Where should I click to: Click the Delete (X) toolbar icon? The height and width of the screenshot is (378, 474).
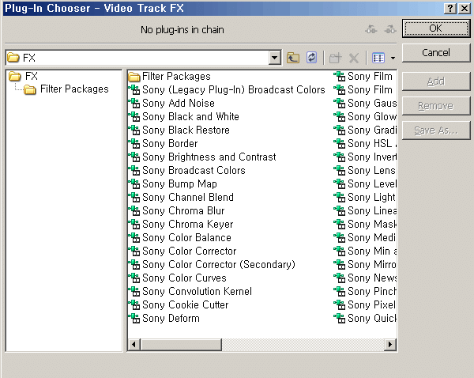click(x=353, y=58)
